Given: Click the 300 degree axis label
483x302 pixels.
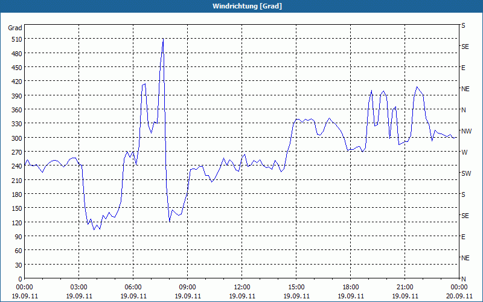Looking at the screenshot, I should [17, 138].
